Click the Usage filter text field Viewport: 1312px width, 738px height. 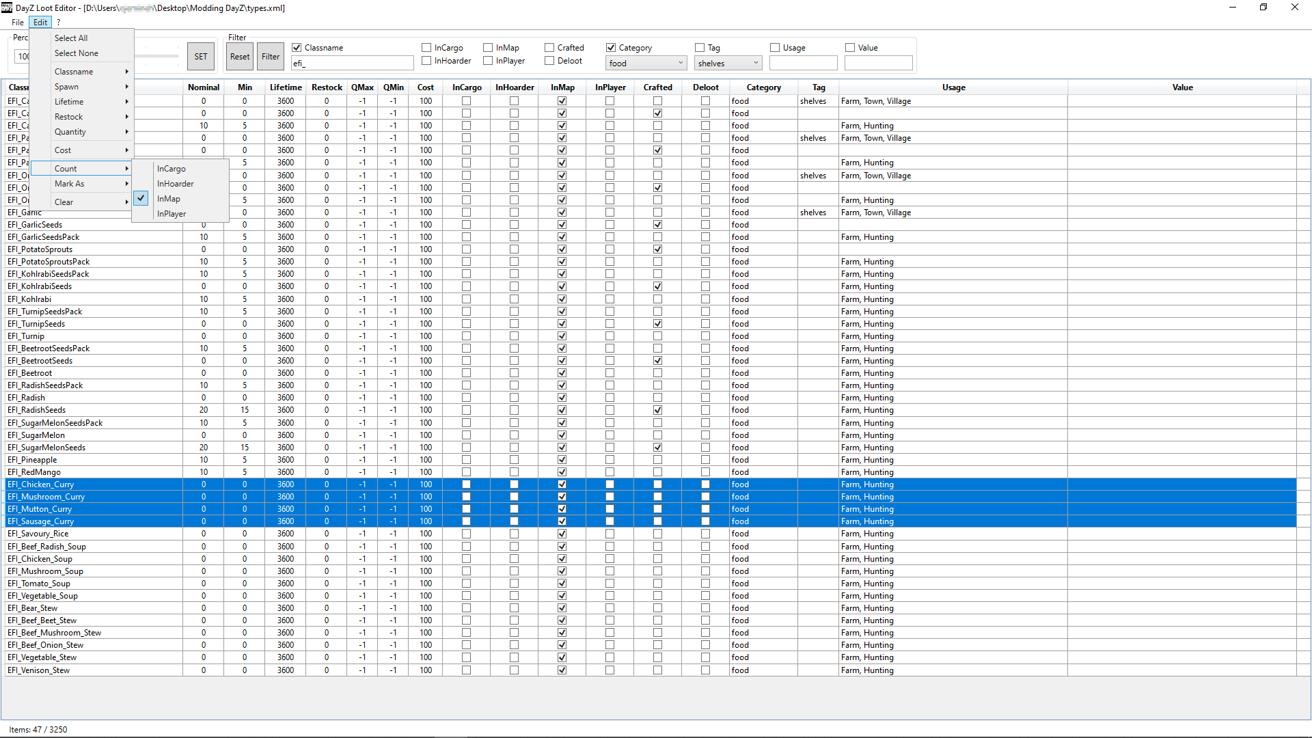[804, 64]
